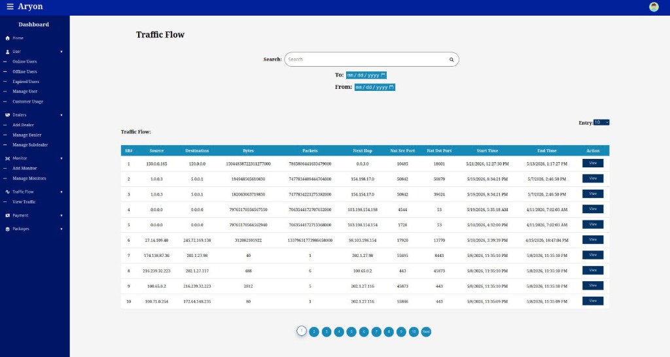Click the Next pagination button

point(426,331)
